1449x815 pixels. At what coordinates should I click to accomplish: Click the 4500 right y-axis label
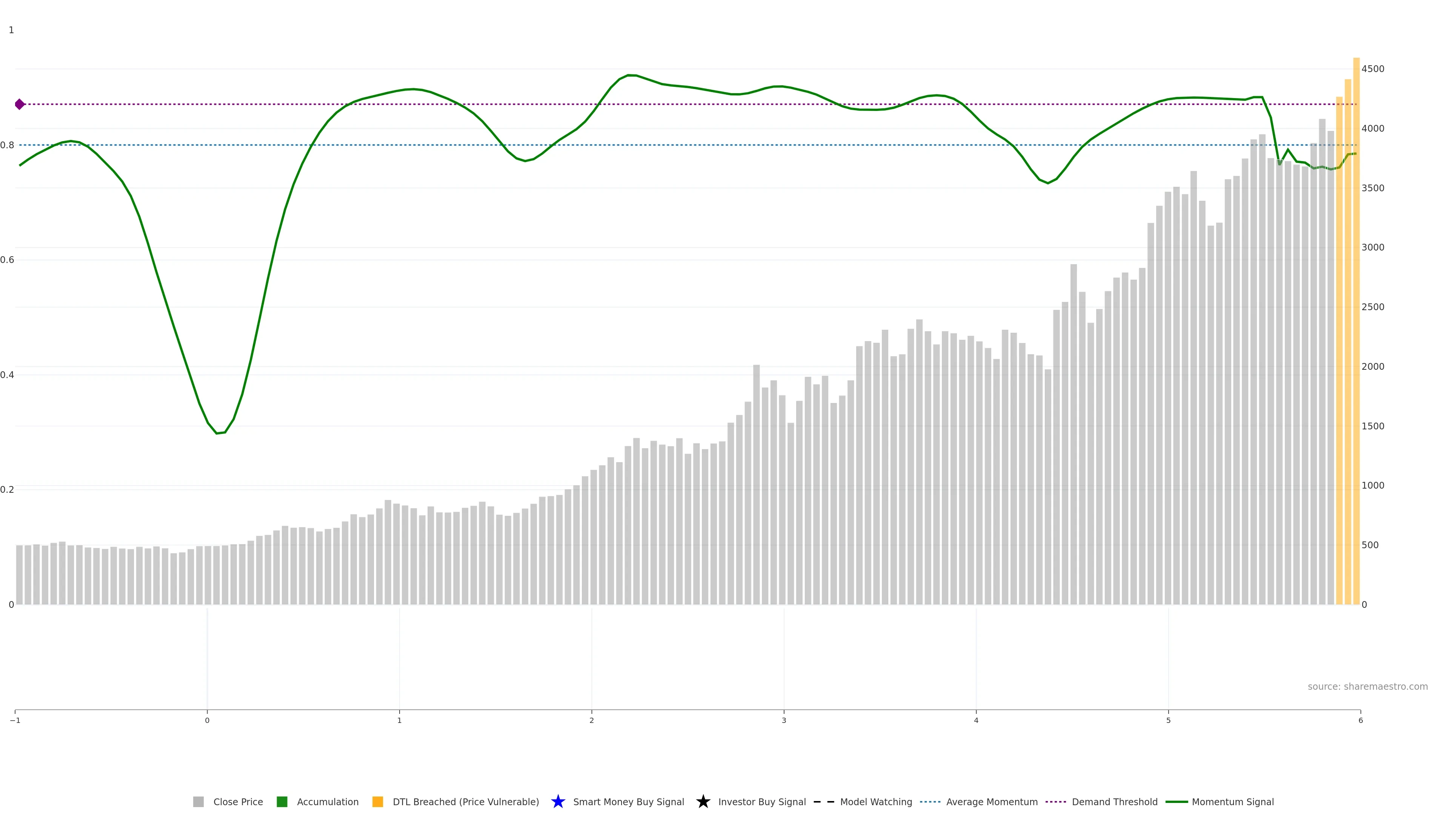(x=1372, y=69)
